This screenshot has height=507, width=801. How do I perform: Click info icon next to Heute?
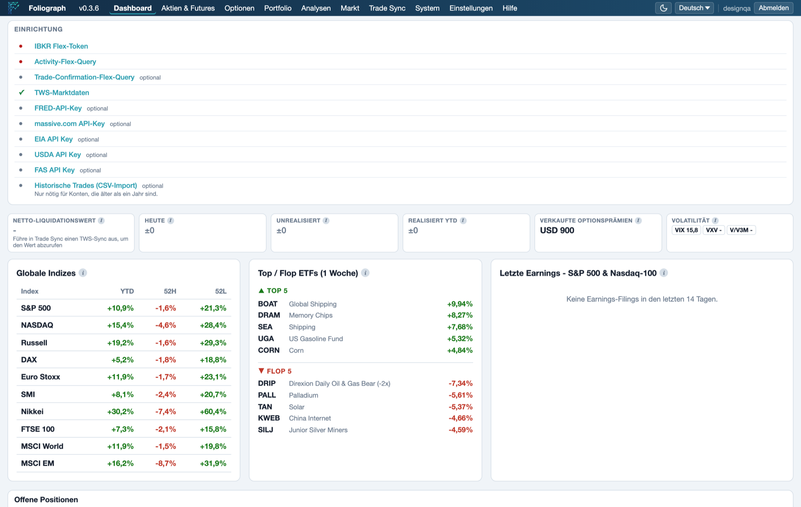point(171,221)
